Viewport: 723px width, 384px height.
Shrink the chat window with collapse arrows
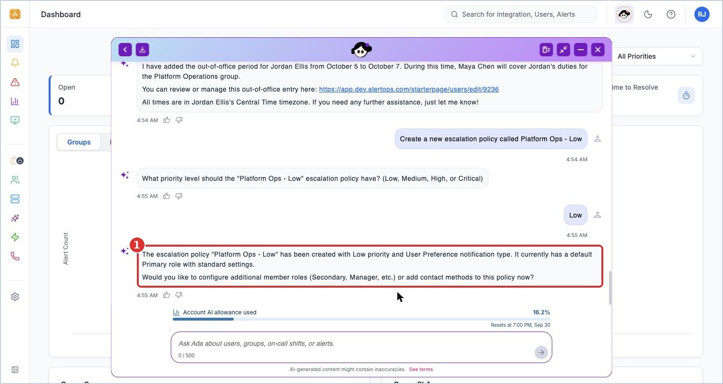click(x=564, y=50)
